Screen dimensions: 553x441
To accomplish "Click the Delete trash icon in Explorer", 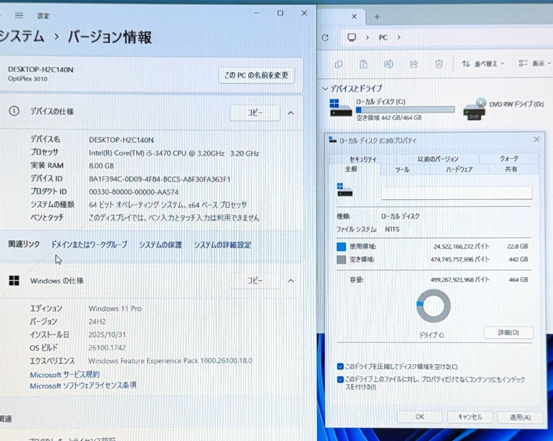I will [x=438, y=64].
